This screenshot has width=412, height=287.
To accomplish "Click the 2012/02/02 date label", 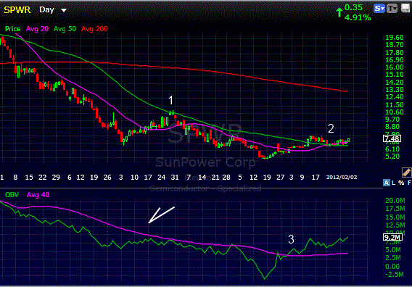I will coord(342,178).
